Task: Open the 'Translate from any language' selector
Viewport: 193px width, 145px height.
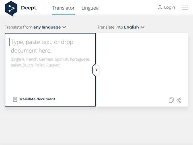Action: point(35,27)
